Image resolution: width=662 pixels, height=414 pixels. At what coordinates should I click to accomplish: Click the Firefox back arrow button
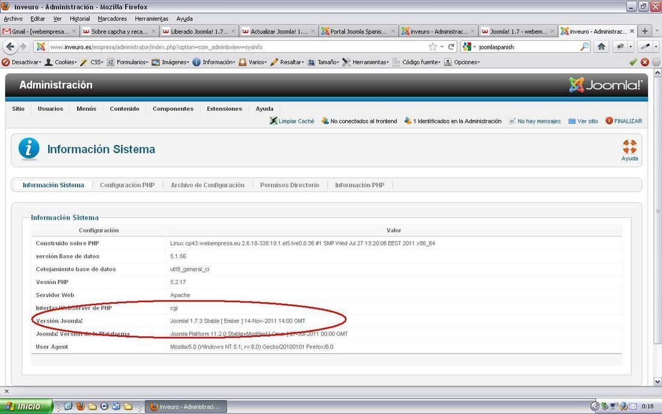(10, 47)
